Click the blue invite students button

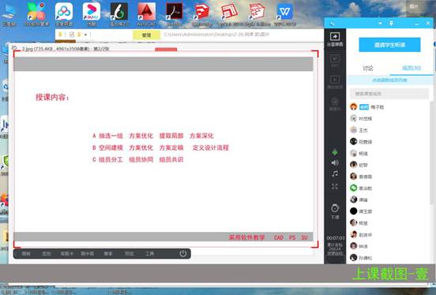[389, 45]
